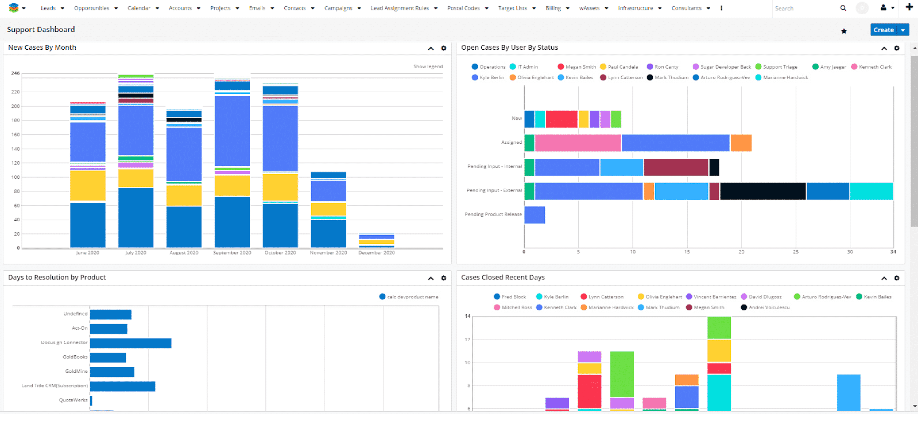This screenshot has width=918, height=433.
Task: Favorite the dashboard with the star icon
Action: pyautogui.click(x=844, y=31)
